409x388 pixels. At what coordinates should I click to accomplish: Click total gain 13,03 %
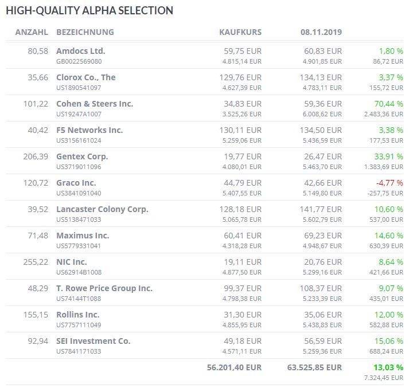(388, 367)
